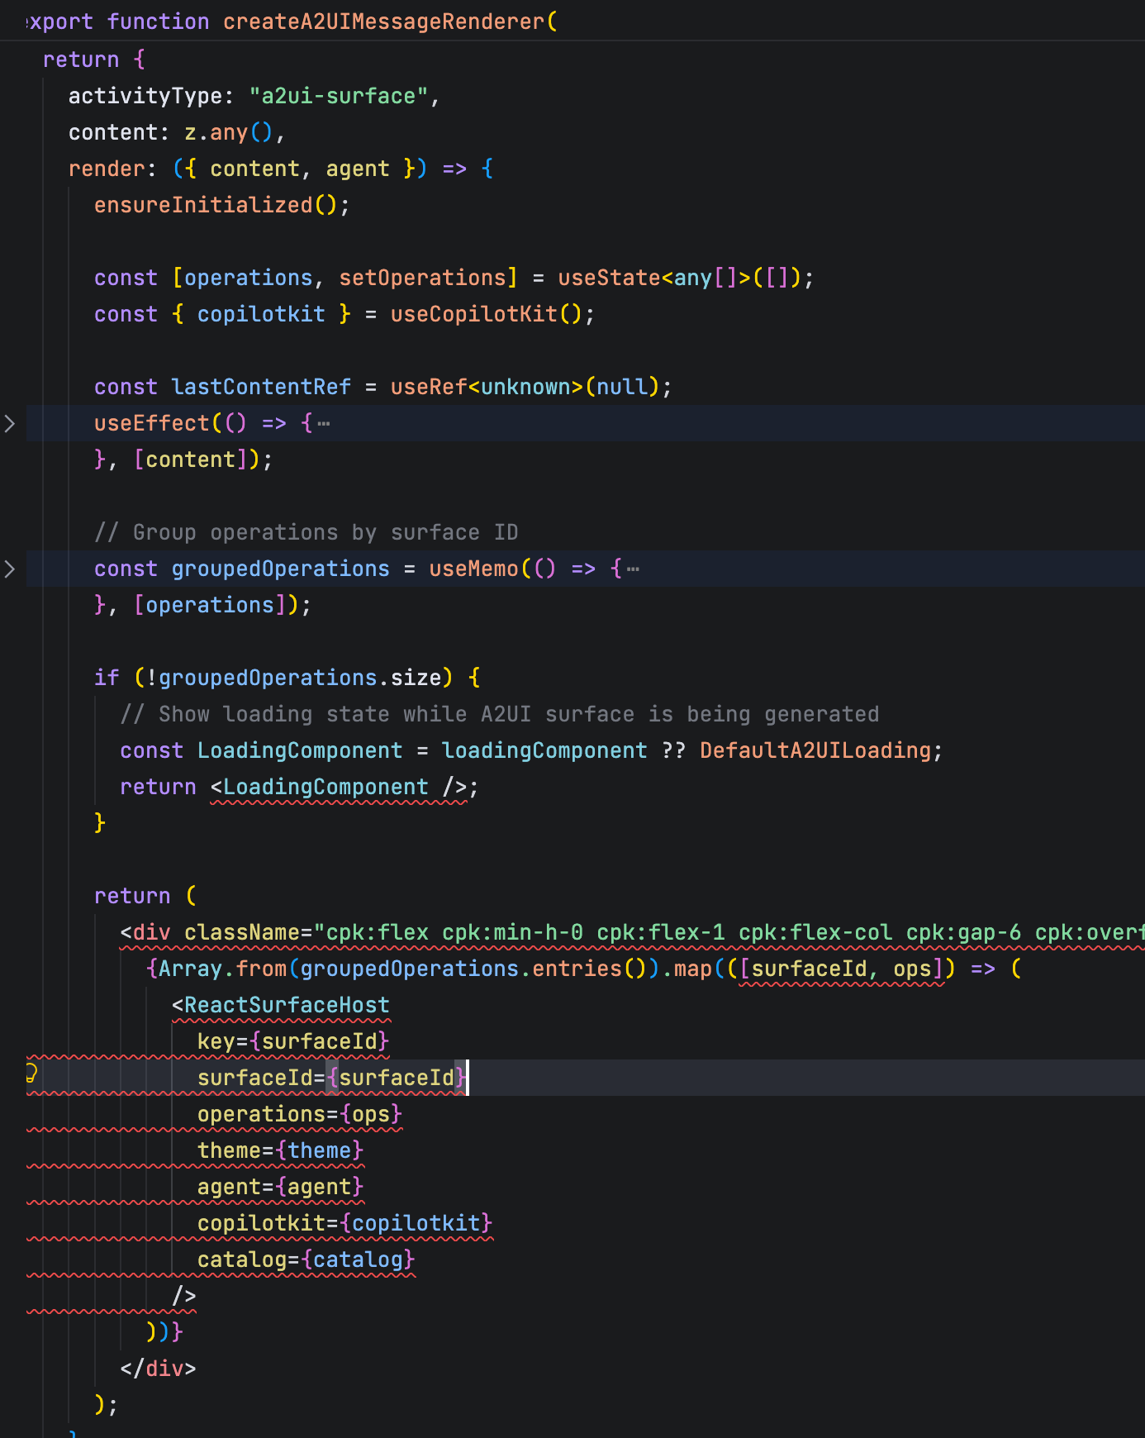
Task: Click the theme={theme} prop
Action: [281, 1151]
